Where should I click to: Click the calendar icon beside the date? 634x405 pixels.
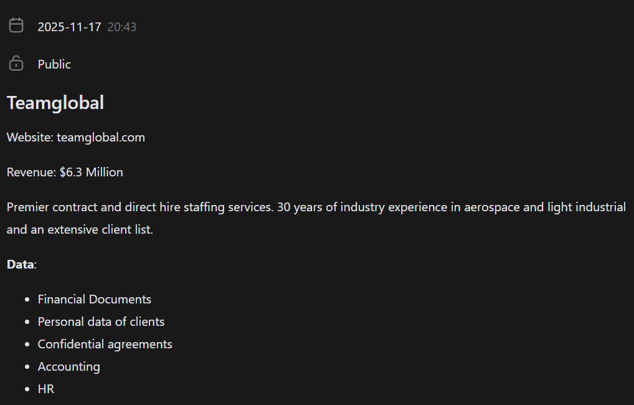[16, 26]
